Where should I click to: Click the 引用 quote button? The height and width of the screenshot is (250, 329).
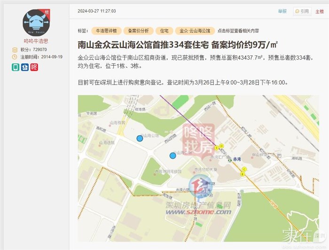point(302,11)
